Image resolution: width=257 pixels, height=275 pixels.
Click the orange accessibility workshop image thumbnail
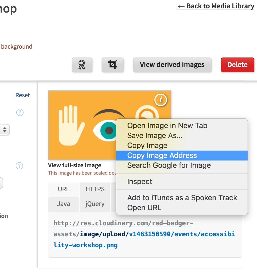click(x=81, y=125)
